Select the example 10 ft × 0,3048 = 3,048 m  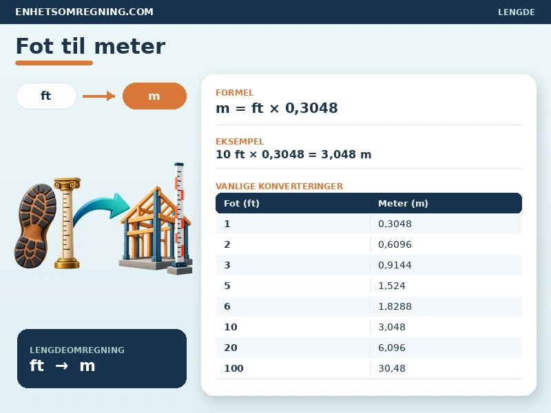(x=293, y=154)
